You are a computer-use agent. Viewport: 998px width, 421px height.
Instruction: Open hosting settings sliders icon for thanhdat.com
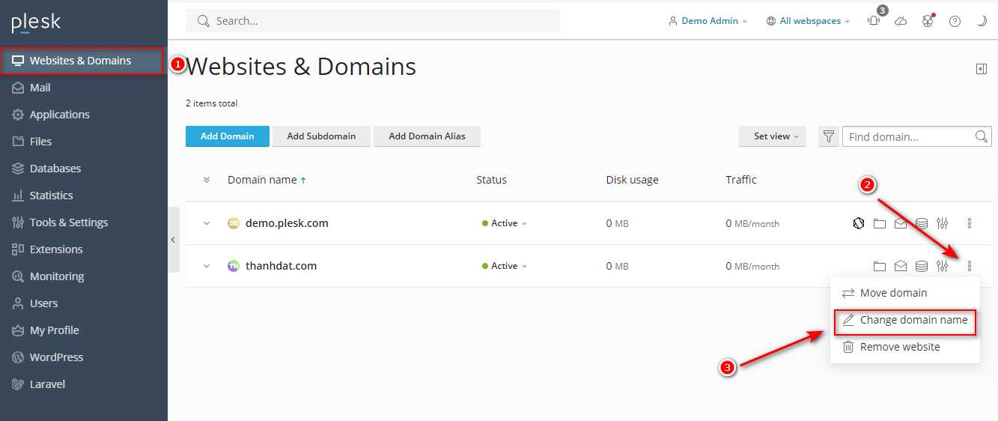(x=943, y=266)
